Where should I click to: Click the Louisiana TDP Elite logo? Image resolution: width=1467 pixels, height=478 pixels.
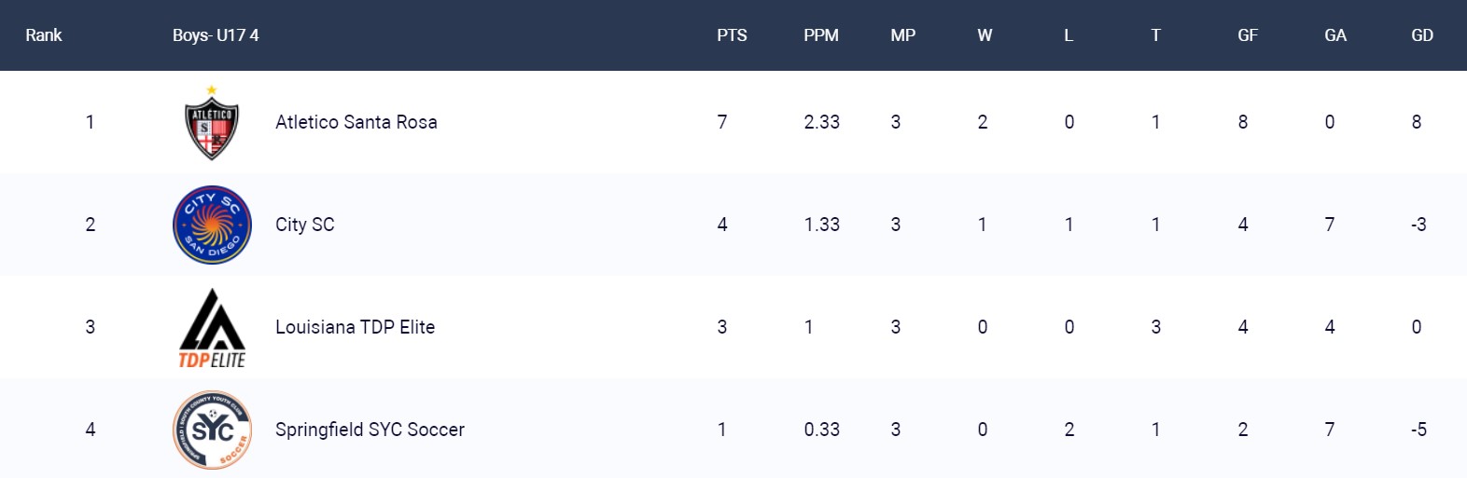[x=212, y=328]
